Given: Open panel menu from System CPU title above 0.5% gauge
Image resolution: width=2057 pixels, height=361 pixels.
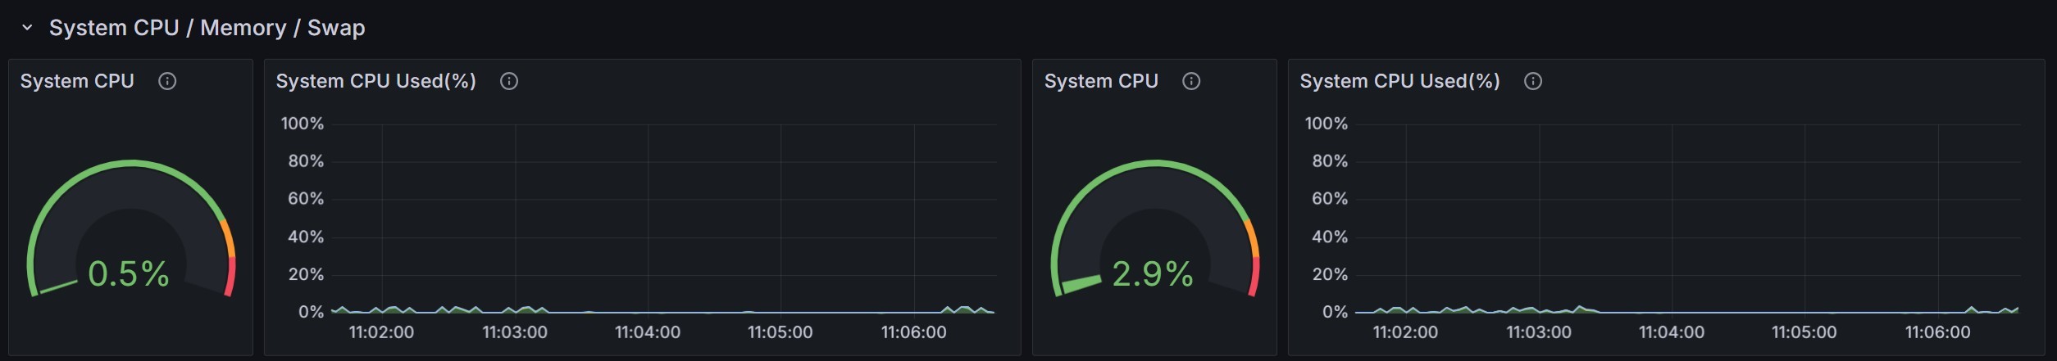Looking at the screenshot, I should (77, 81).
